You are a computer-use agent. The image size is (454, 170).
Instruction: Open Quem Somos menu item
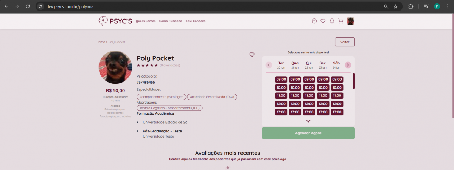146,21
